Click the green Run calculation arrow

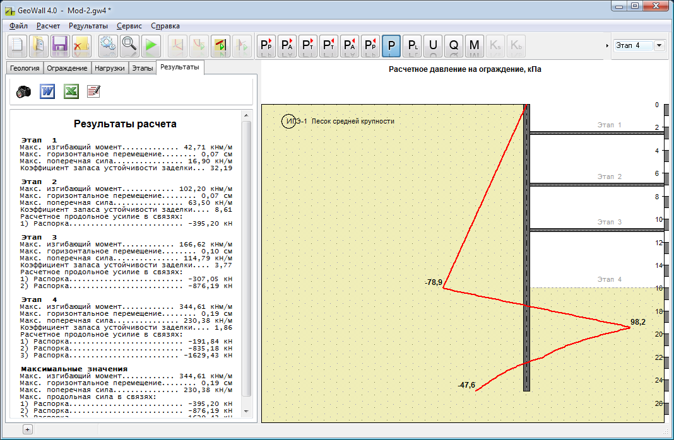coord(151,45)
